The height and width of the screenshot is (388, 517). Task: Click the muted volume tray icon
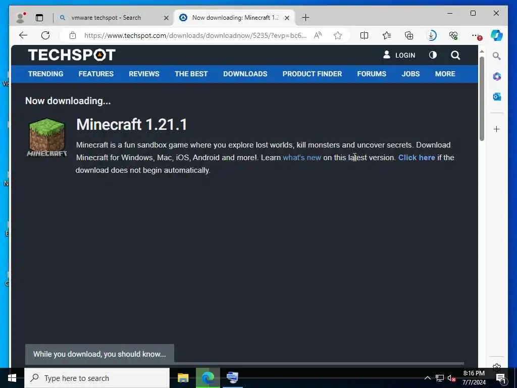(451, 378)
